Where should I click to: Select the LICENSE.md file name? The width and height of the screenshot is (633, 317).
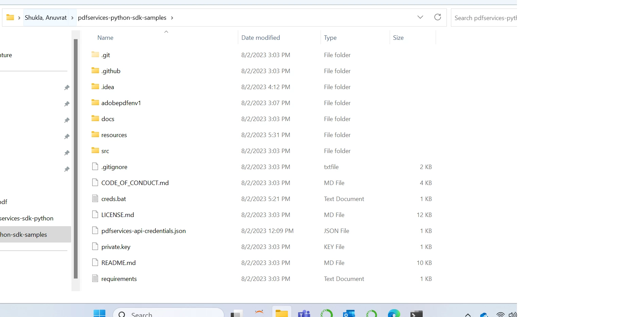pos(118,215)
